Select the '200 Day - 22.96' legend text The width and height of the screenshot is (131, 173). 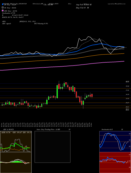click(x=10, y=11)
